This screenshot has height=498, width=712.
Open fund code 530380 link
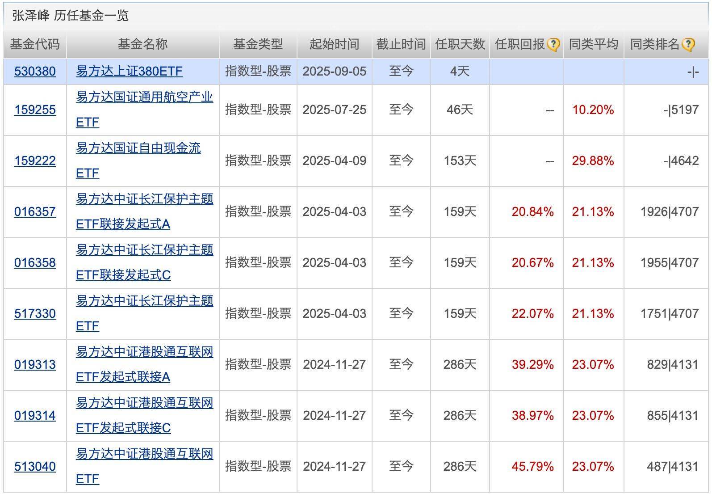tap(35, 71)
